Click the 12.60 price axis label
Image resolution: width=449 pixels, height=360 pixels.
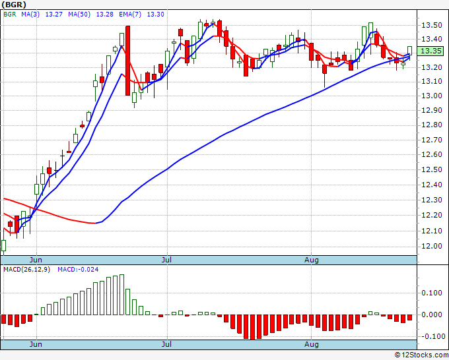[432, 155]
